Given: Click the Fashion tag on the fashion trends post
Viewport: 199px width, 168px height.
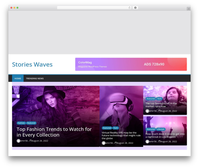Looking at the screenshot, I should click(x=21, y=123).
